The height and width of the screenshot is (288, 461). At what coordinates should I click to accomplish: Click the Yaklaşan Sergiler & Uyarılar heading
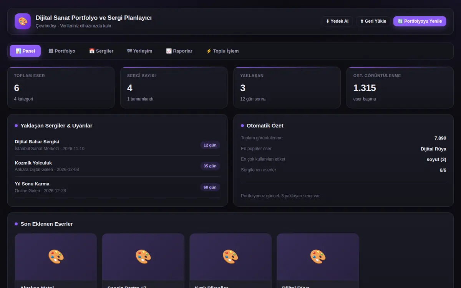(56, 126)
